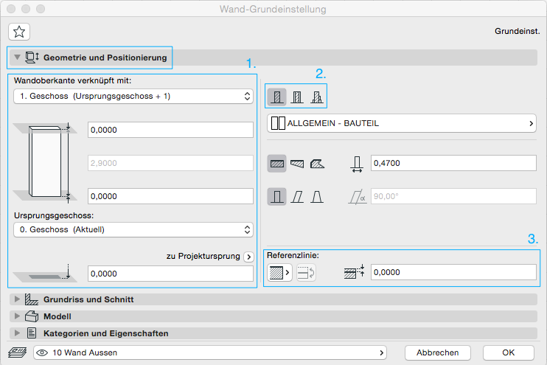This screenshot has width=547, height=365.
Task: Select the straight wall geometry option
Action: click(x=277, y=164)
